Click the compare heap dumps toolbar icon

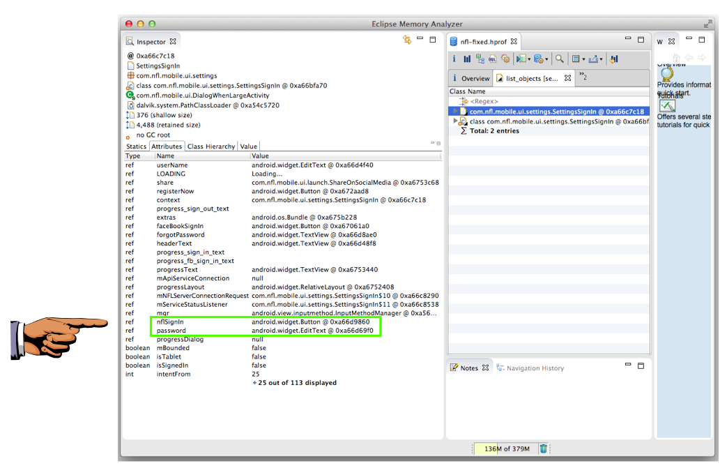click(613, 59)
